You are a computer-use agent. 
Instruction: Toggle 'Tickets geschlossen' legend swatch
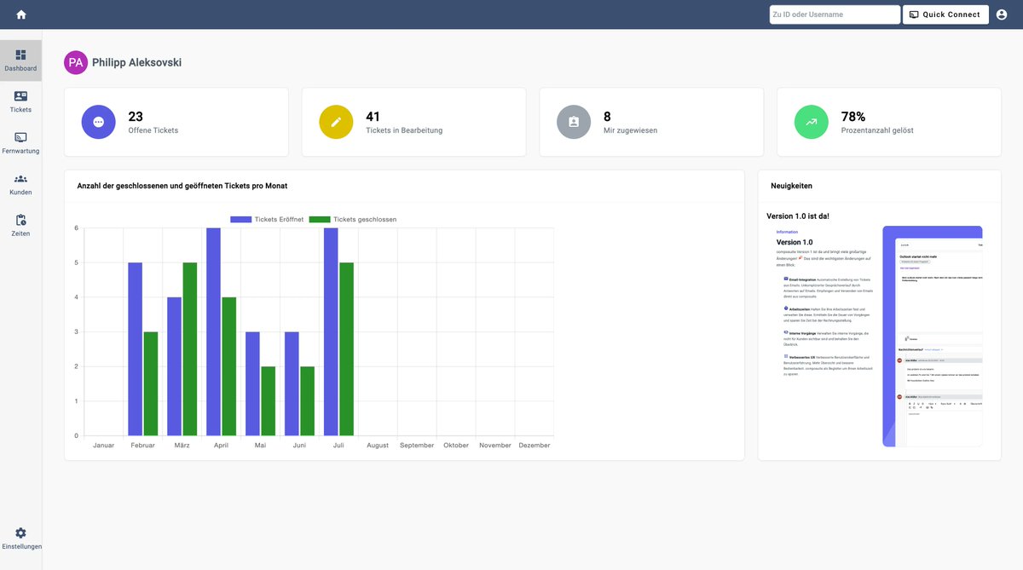point(320,219)
